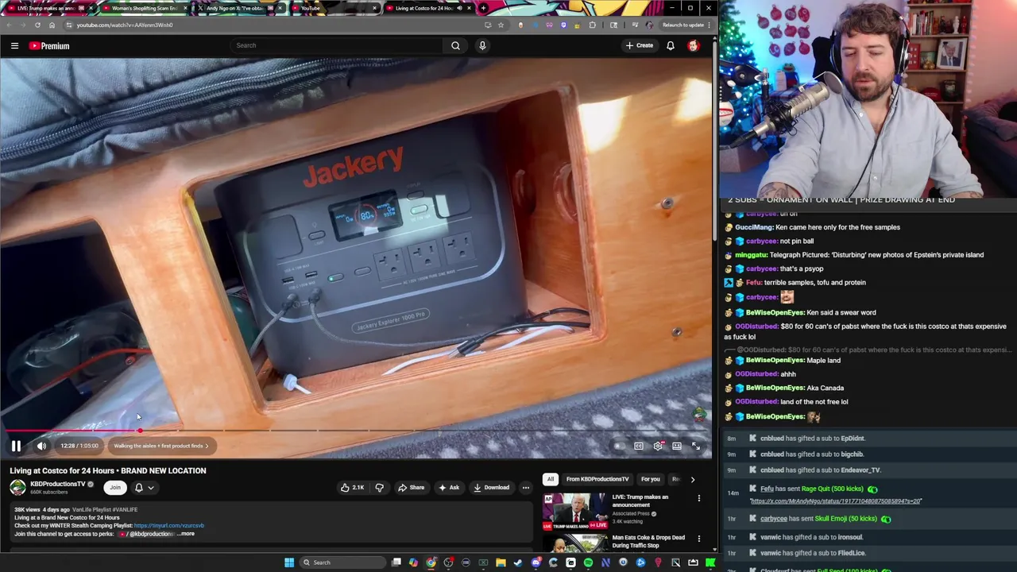
Task: Open Trump announcement live video thumbnail
Action: tap(575, 512)
